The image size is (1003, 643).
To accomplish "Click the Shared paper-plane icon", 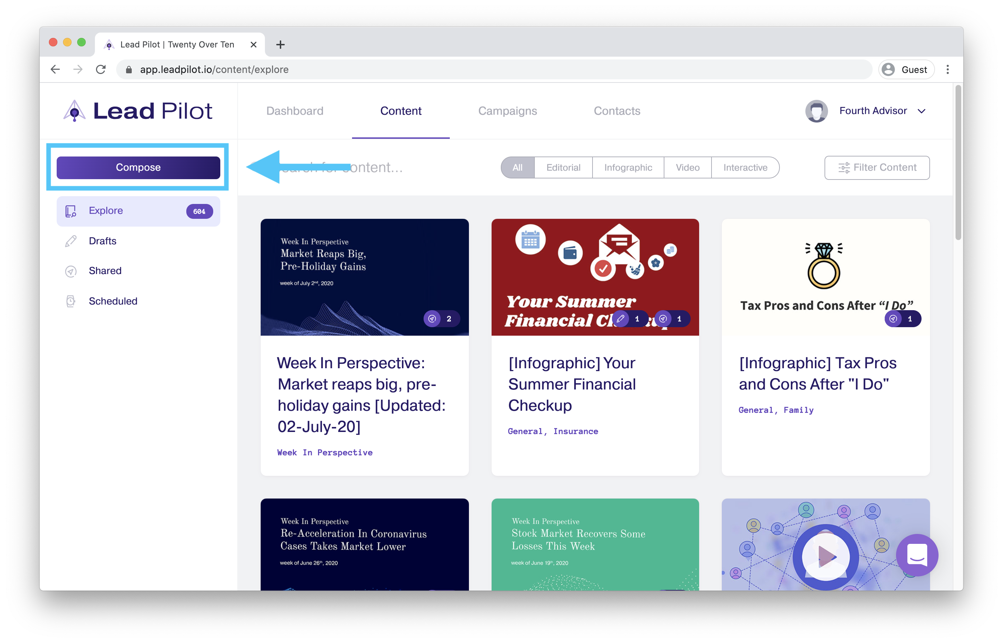I will 70,271.
